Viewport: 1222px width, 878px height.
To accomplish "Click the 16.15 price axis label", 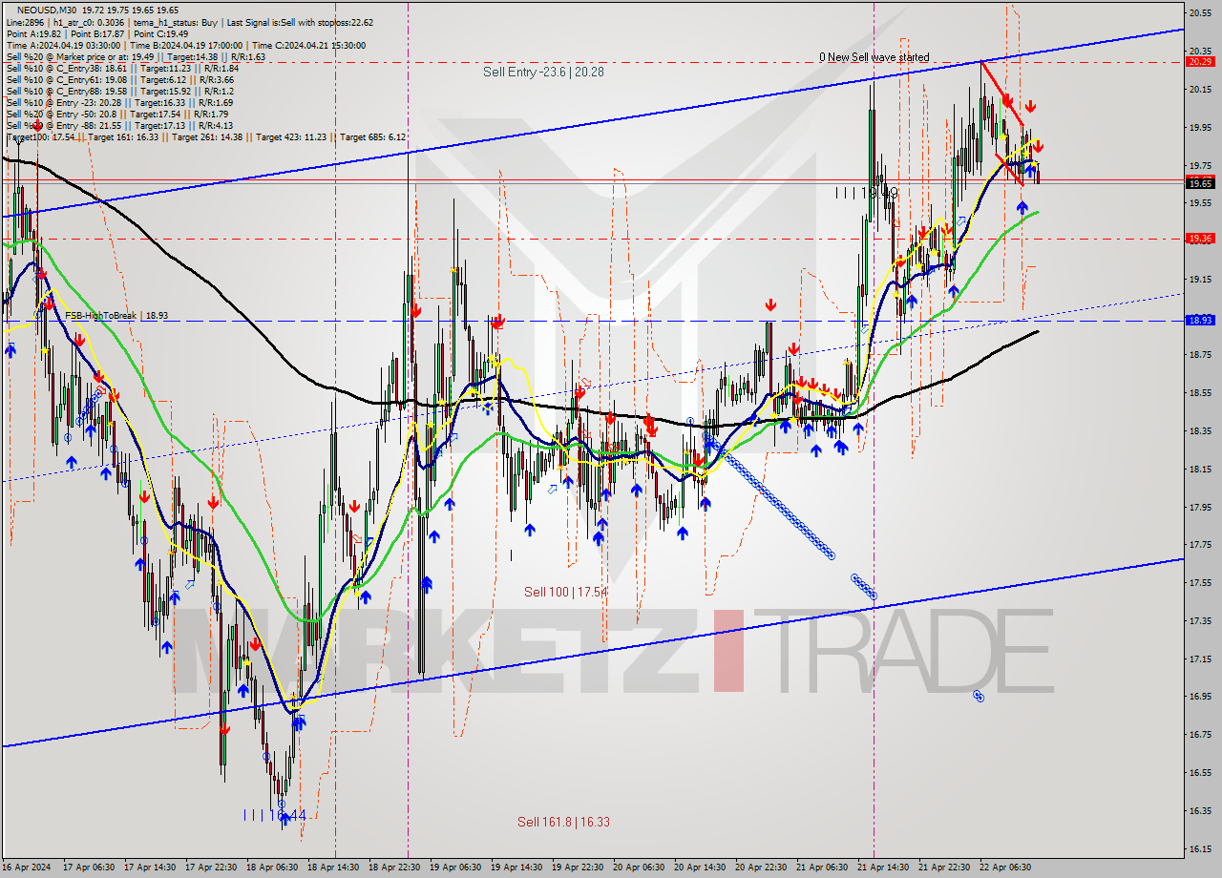I will tap(1200, 847).
